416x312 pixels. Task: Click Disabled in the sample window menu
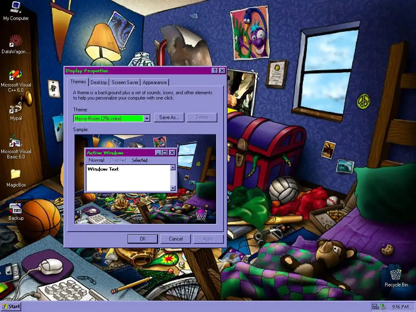point(118,160)
